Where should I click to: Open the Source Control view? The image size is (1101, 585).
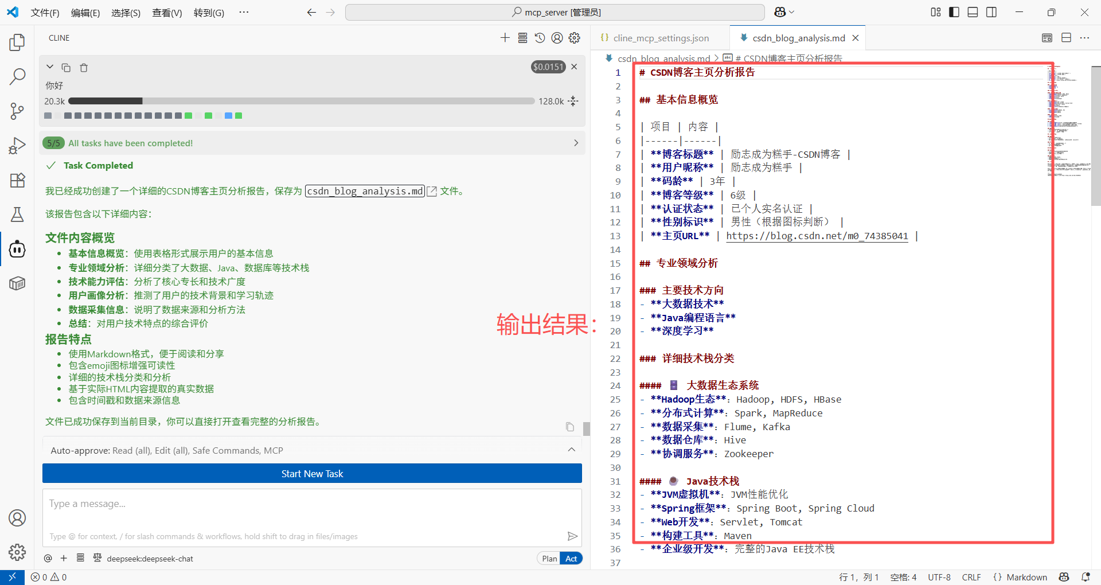click(x=17, y=111)
